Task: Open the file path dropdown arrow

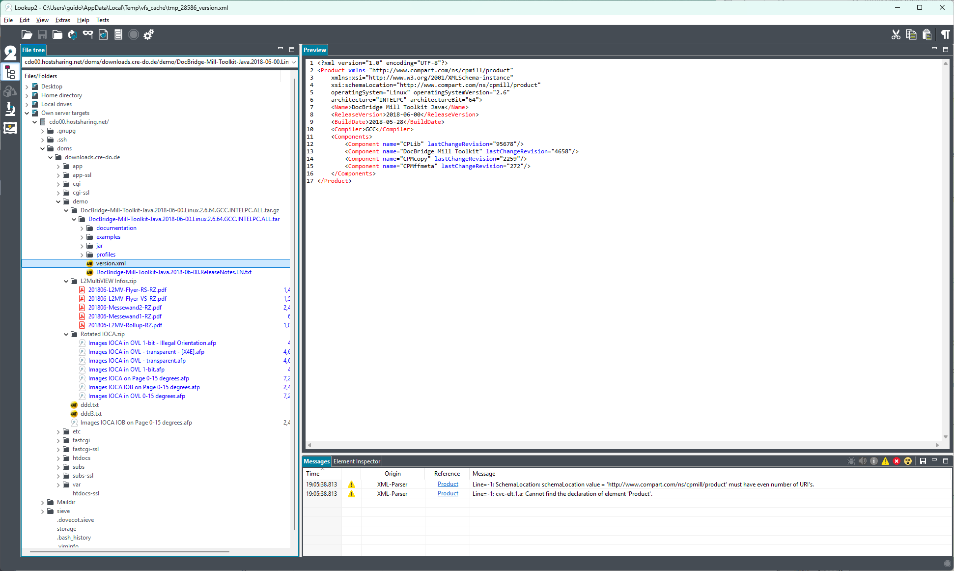Action: tap(294, 62)
